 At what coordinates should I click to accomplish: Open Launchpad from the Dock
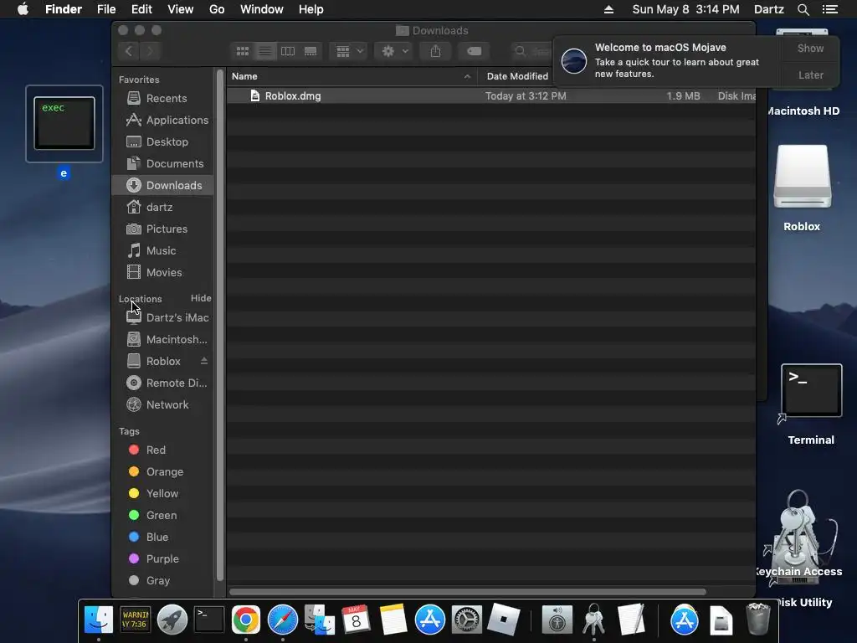click(172, 620)
